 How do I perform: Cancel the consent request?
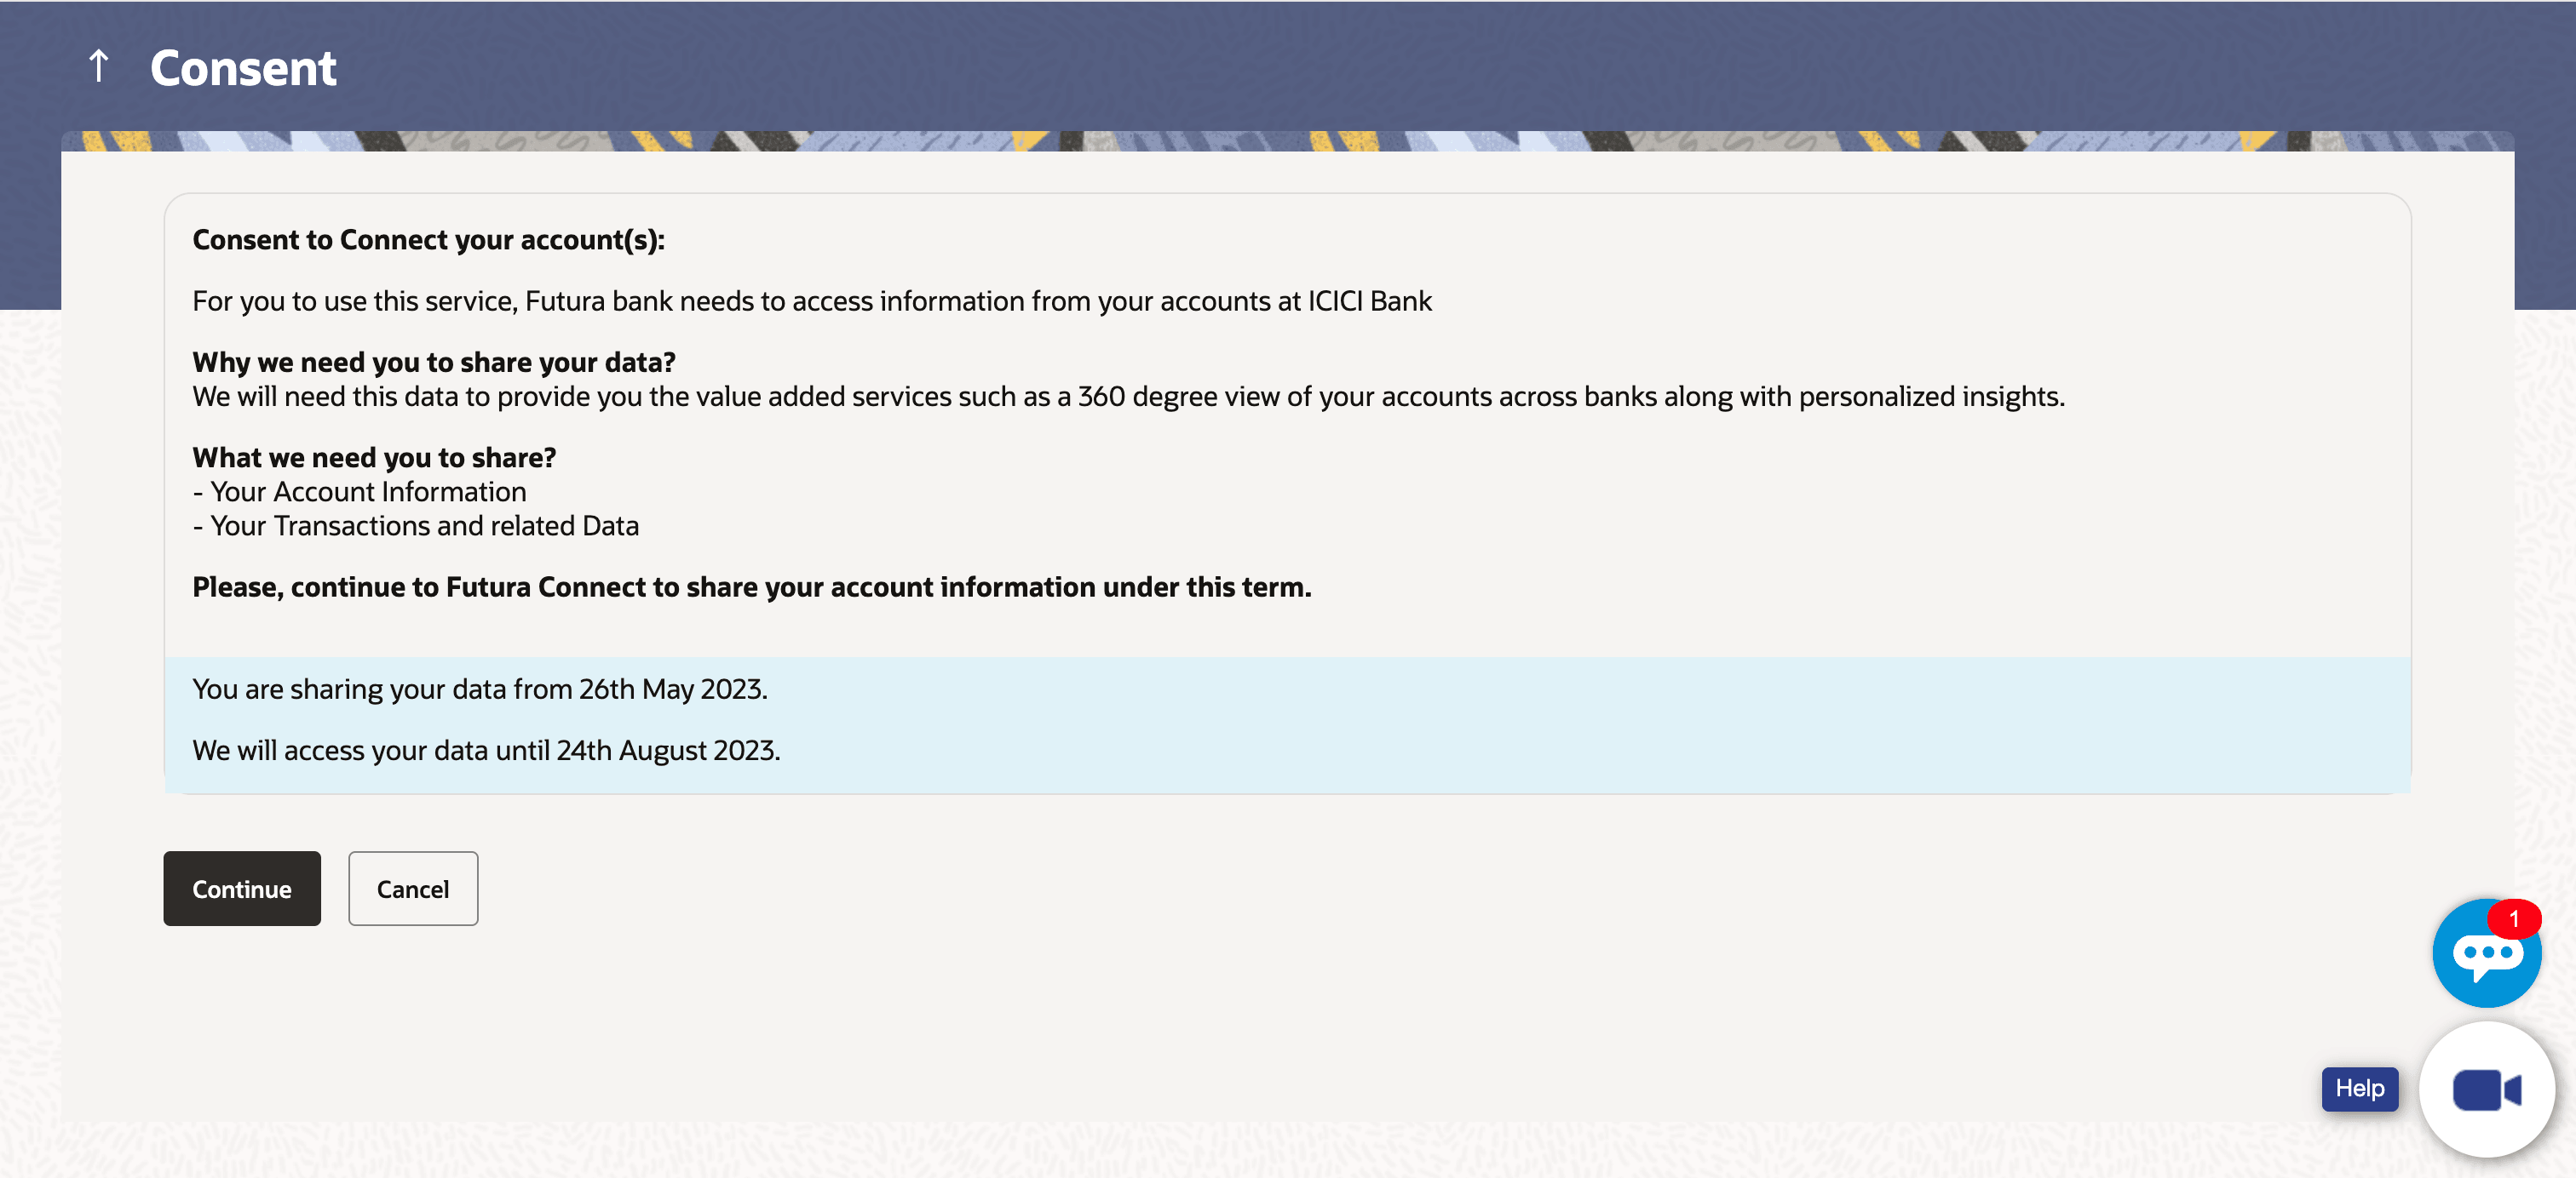(412, 889)
